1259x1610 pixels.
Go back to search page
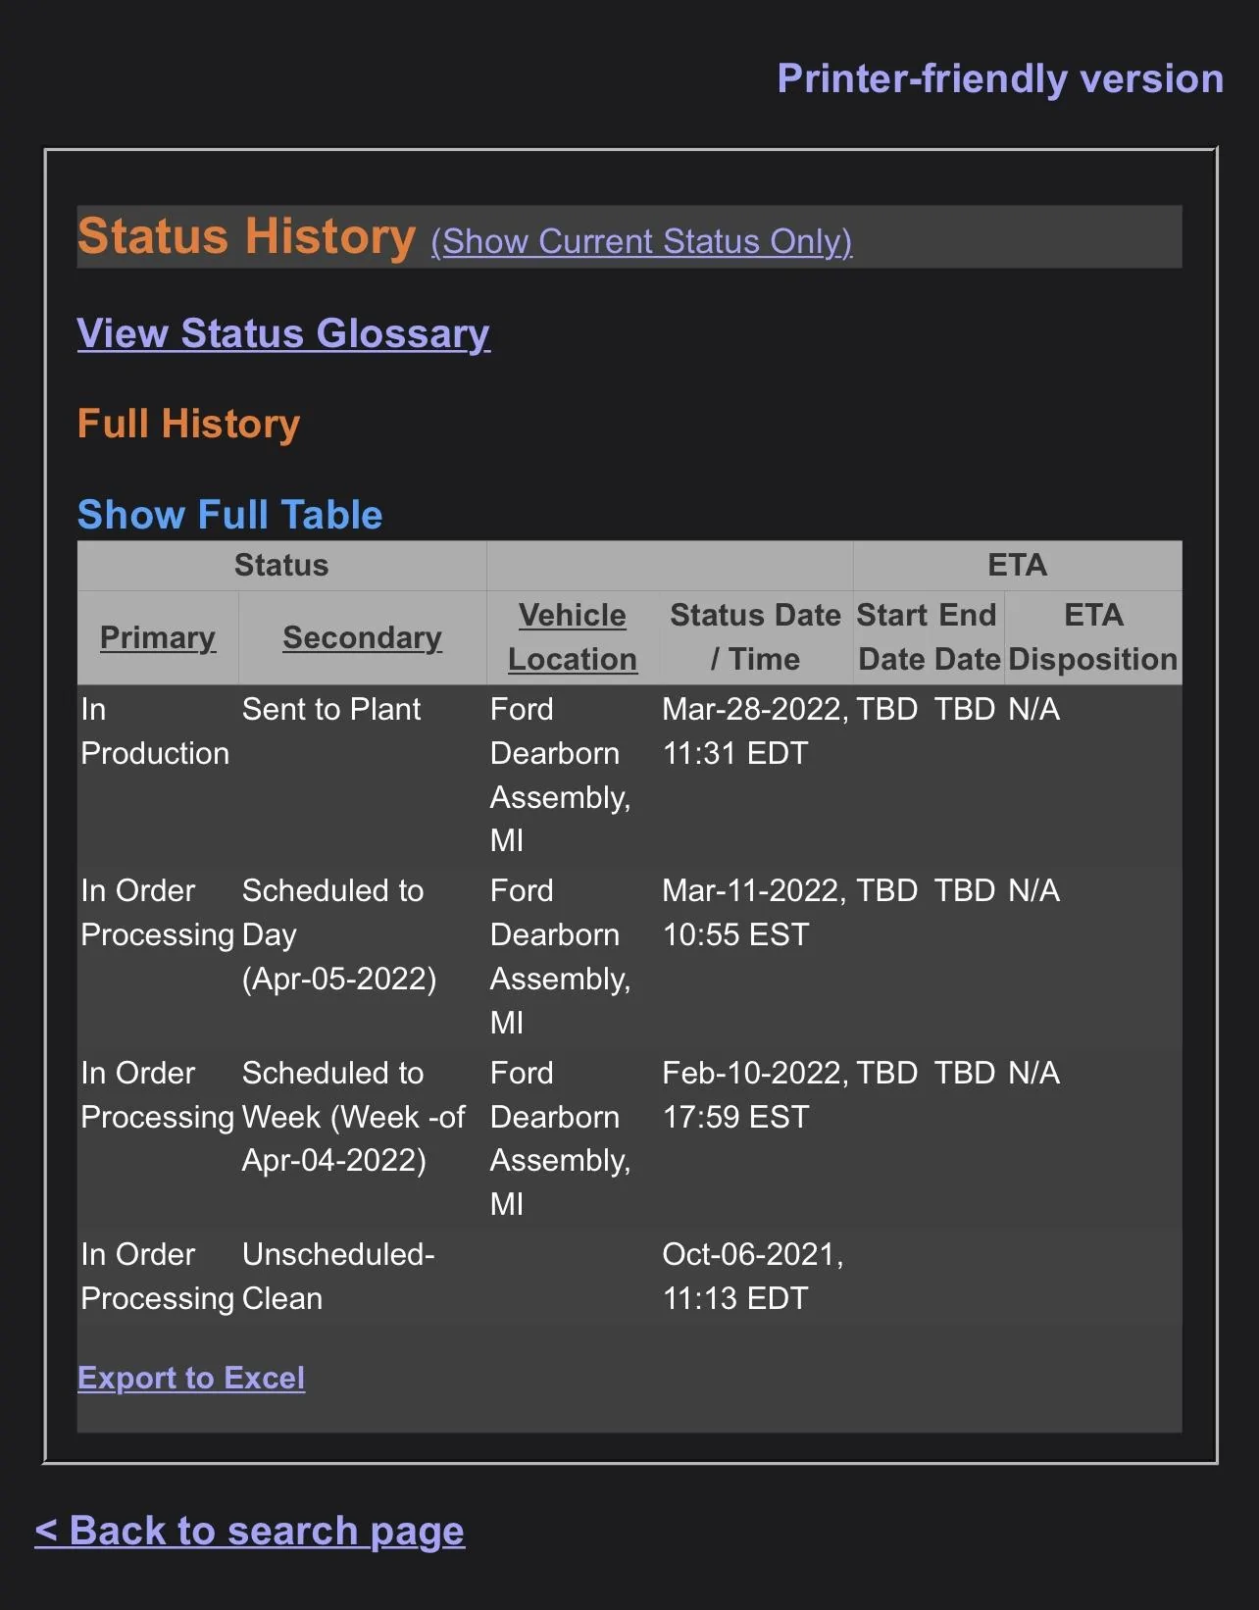tap(249, 1531)
